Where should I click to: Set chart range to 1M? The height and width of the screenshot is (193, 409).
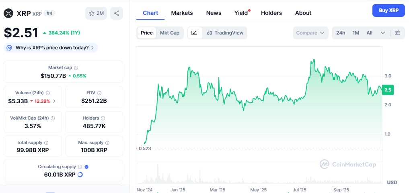click(356, 33)
